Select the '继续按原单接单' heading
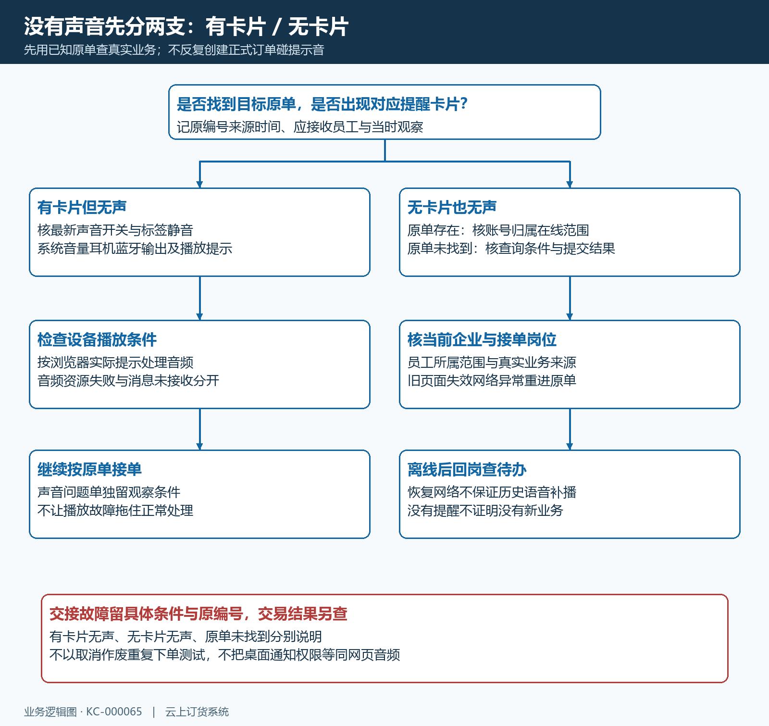The height and width of the screenshot is (726, 769). pos(89,469)
